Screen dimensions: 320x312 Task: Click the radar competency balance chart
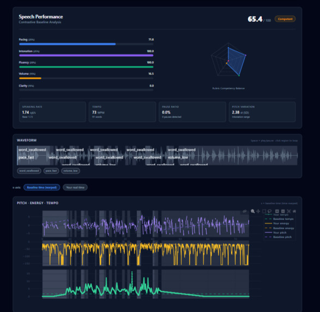pyautogui.click(x=228, y=60)
